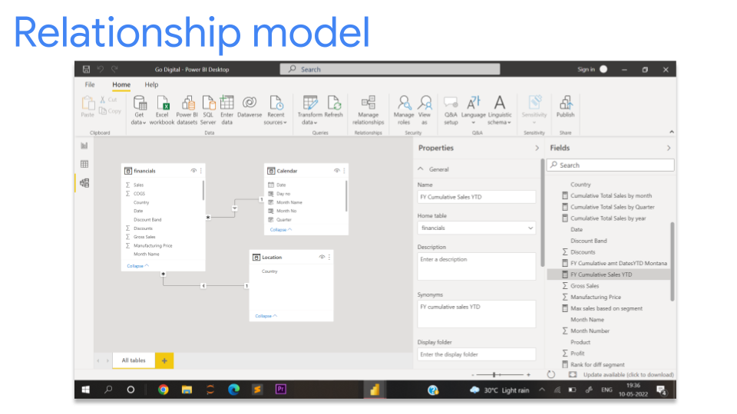
Task: Open Premiere Pro from taskbar
Action: [x=281, y=389]
